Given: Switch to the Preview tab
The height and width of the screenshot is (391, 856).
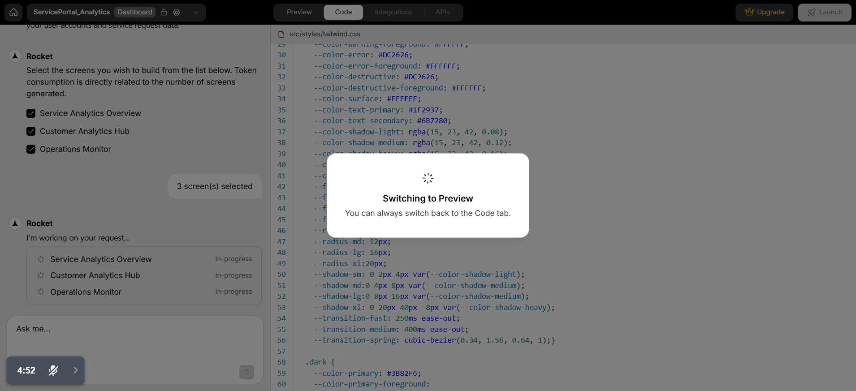Looking at the screenshot, I should (x=299, y=12).
